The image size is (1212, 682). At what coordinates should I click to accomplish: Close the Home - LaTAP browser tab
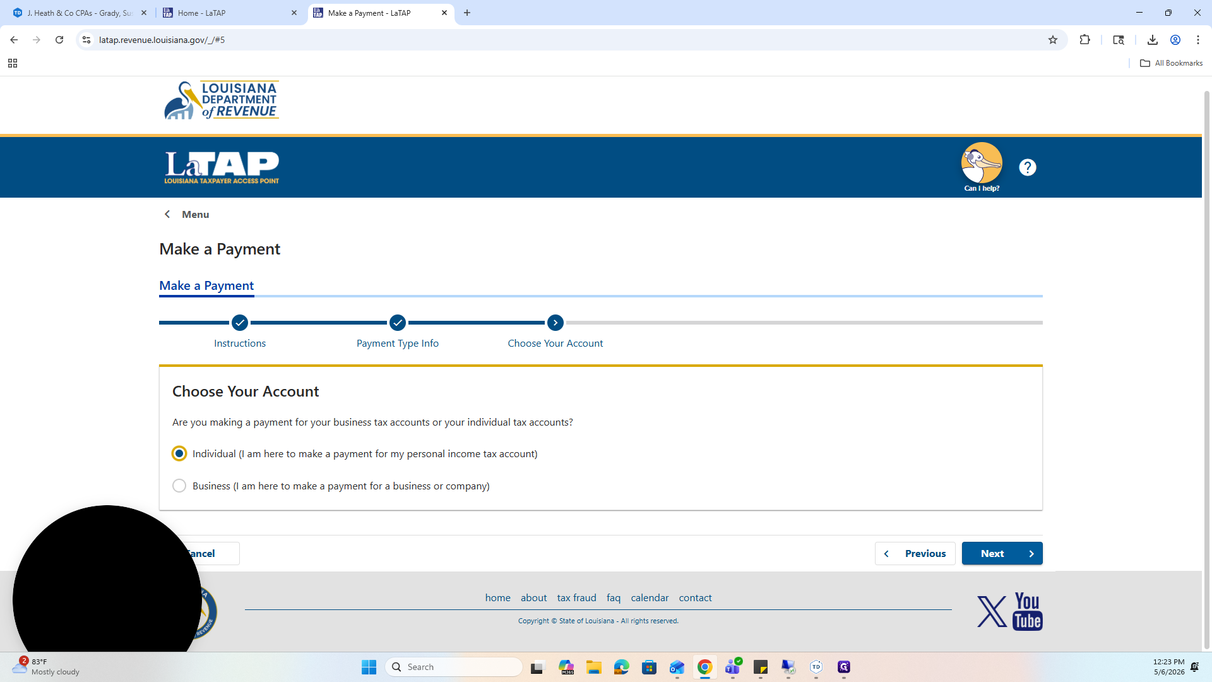click(x=294, y=13)
